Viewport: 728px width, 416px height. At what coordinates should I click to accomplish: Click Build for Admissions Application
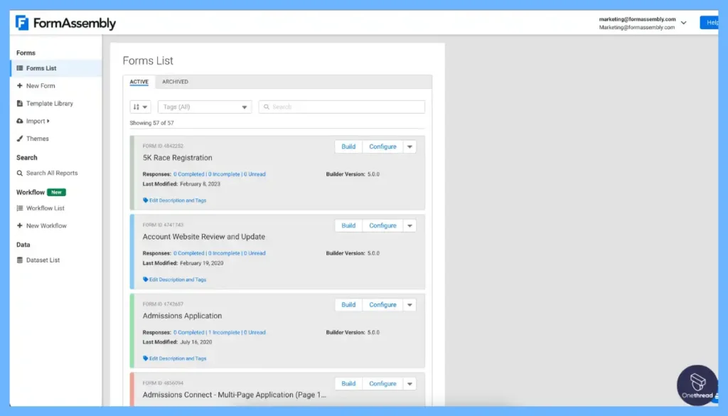[348, 305]
